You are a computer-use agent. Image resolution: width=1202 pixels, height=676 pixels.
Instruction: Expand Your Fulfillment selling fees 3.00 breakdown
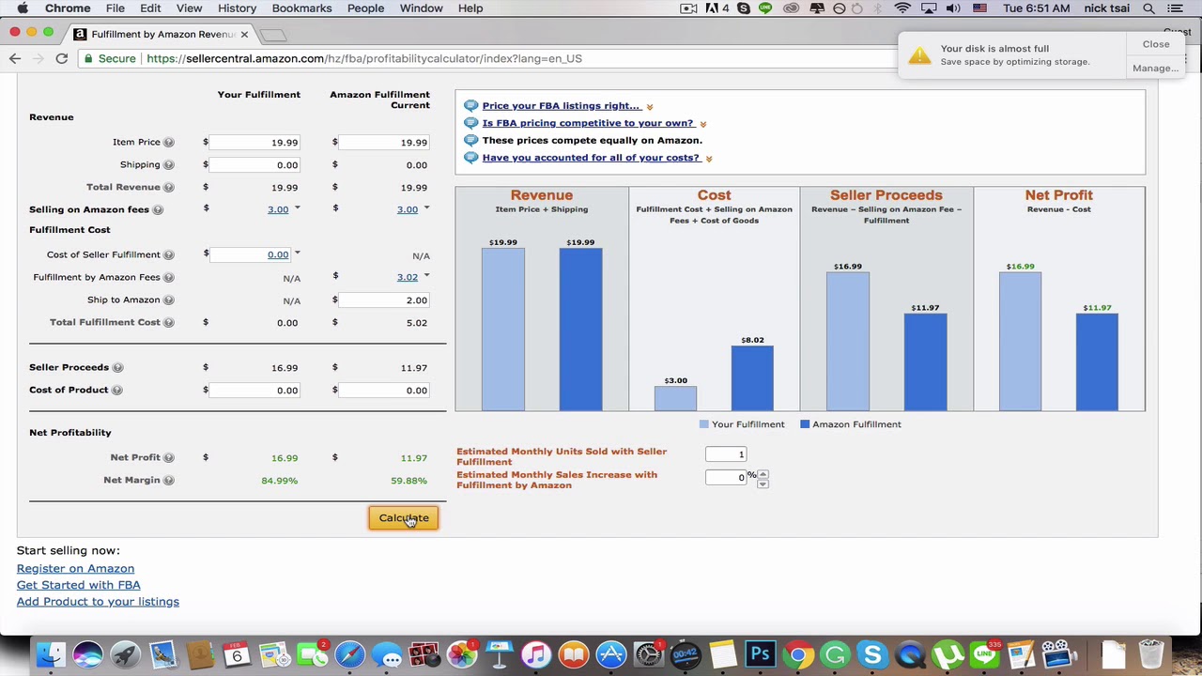point(297,207)
